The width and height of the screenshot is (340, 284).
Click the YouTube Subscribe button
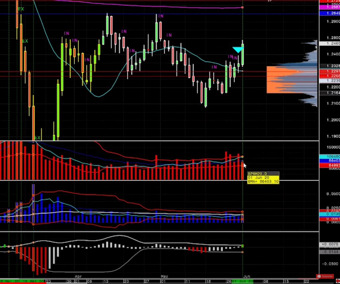pos(325,276)
